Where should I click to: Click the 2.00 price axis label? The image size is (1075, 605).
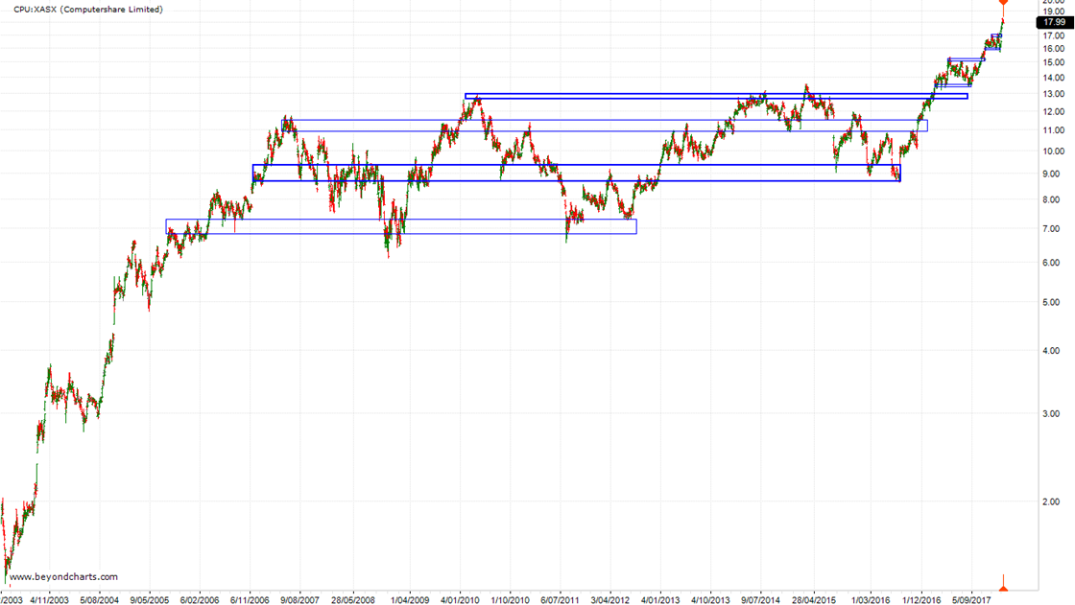point(1052,502)
